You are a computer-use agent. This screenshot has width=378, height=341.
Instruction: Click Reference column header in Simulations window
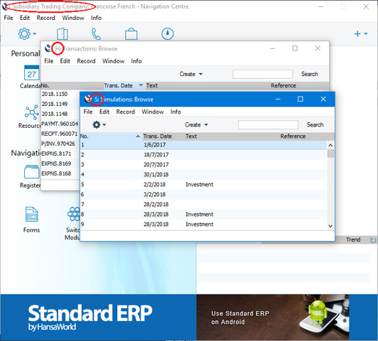click(293, 136)
